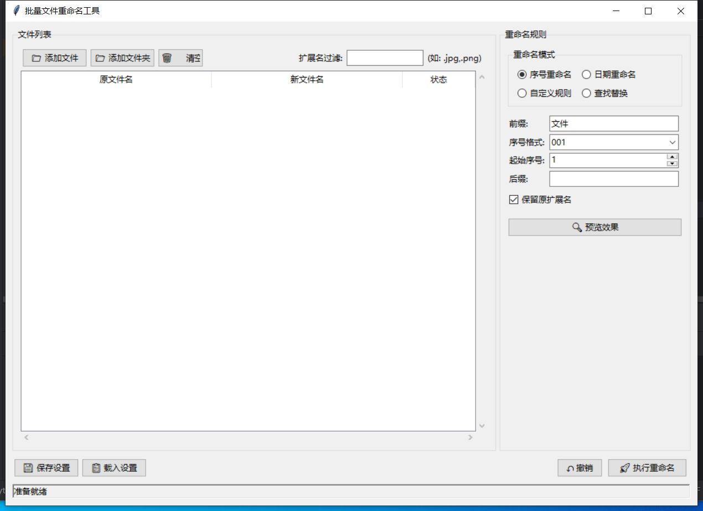703x511 pixels.
Task: Click the file list scroll-up arrow
Action: (482, 77)
